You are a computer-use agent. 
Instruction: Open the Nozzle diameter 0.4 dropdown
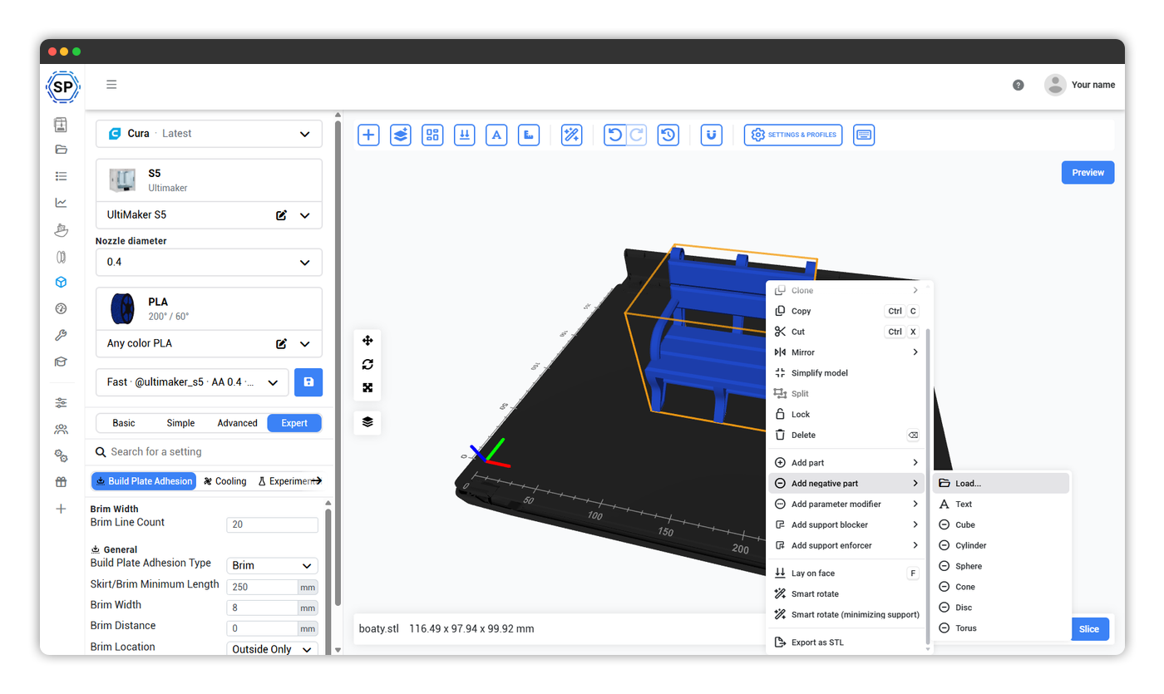209,262
